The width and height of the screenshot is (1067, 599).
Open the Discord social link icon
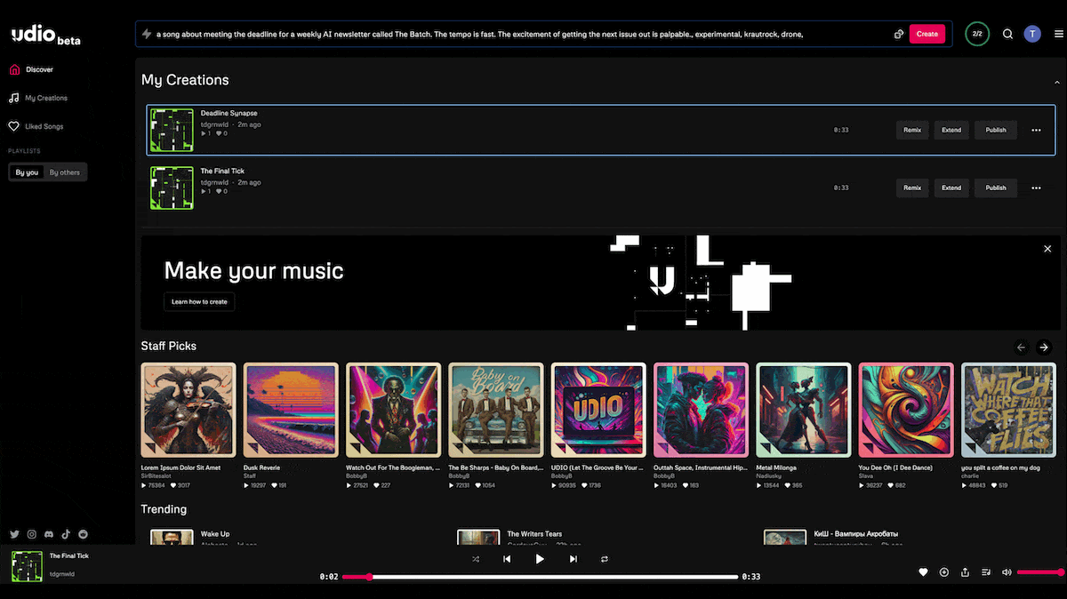pos(49,534)
